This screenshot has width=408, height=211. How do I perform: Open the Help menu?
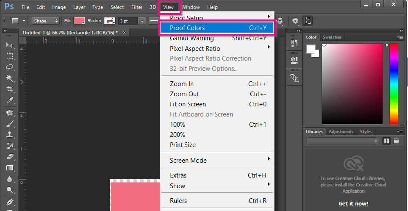(212, 7)
